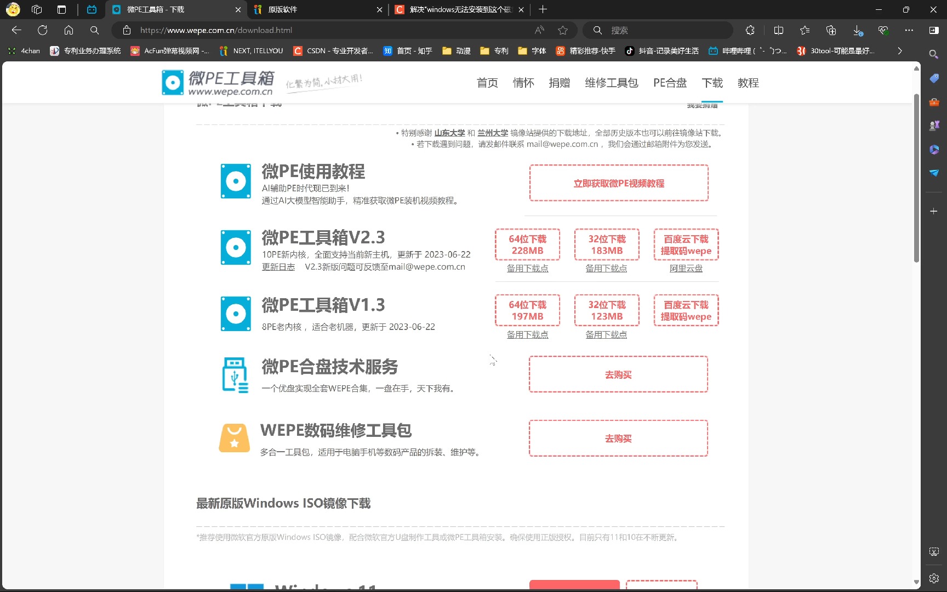Open the profile avatar icon

[13, 9]
